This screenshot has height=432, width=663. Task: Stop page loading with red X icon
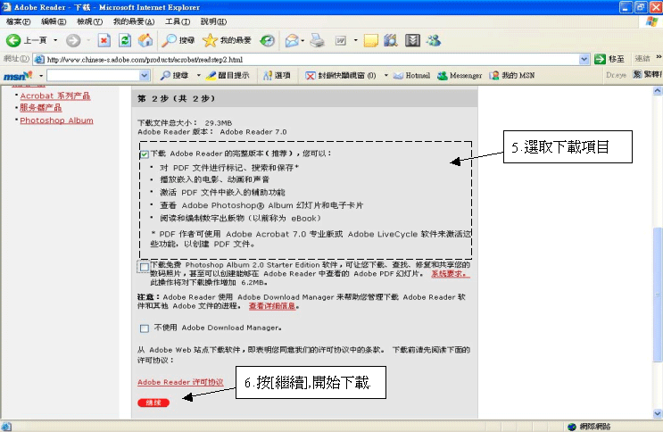pos(104,41)
